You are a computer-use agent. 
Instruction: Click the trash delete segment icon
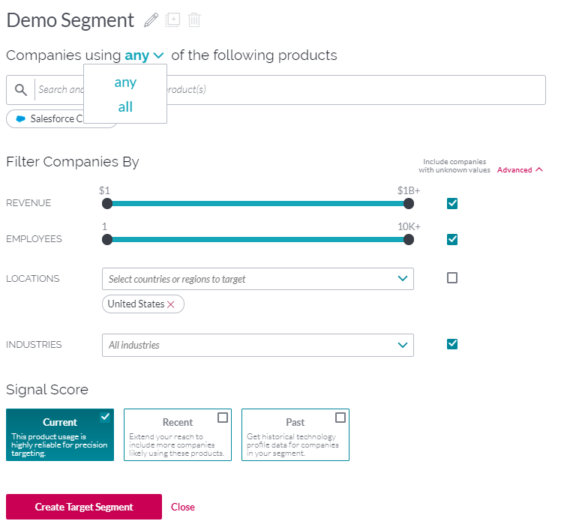[194, 21]
